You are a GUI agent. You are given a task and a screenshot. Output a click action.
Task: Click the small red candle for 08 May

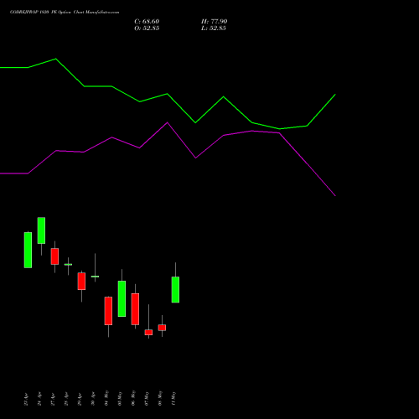pyautogui.click(x=162, y=328)
